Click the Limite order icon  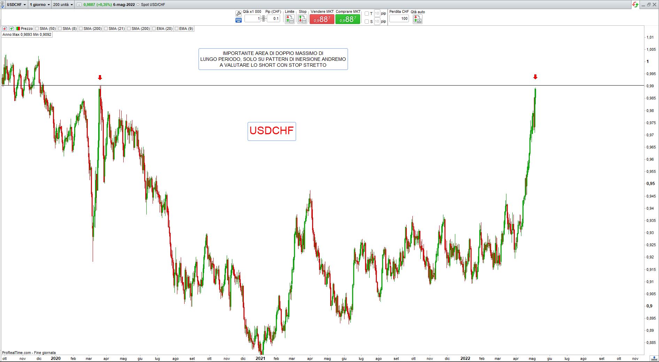pyautogui.click(x=289, y=19)
